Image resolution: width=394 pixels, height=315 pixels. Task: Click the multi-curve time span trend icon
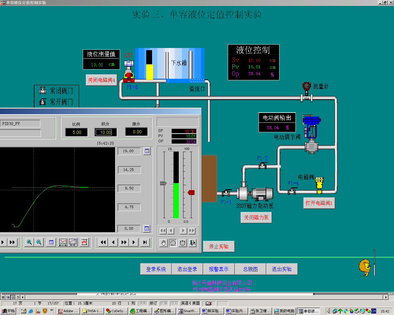(x=63, y=242)
